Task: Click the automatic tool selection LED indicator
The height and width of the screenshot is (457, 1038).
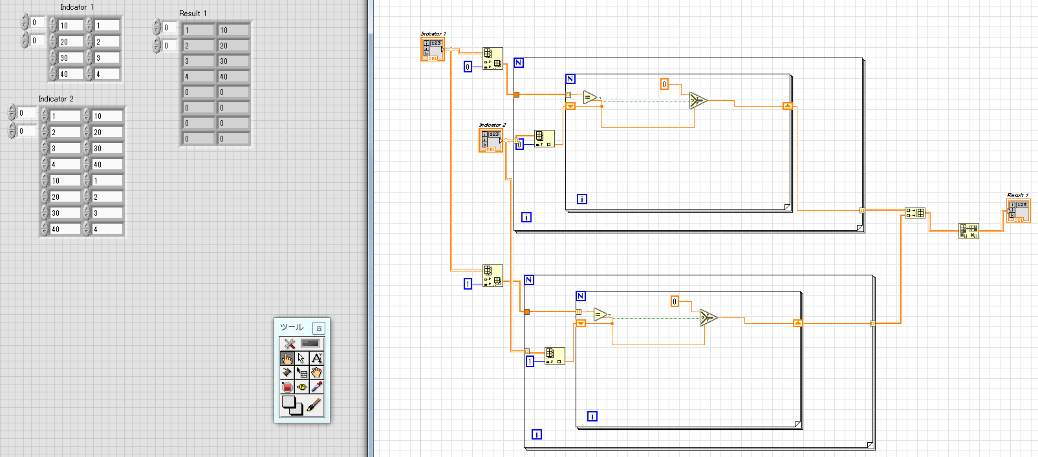Action: pos(310,343)
